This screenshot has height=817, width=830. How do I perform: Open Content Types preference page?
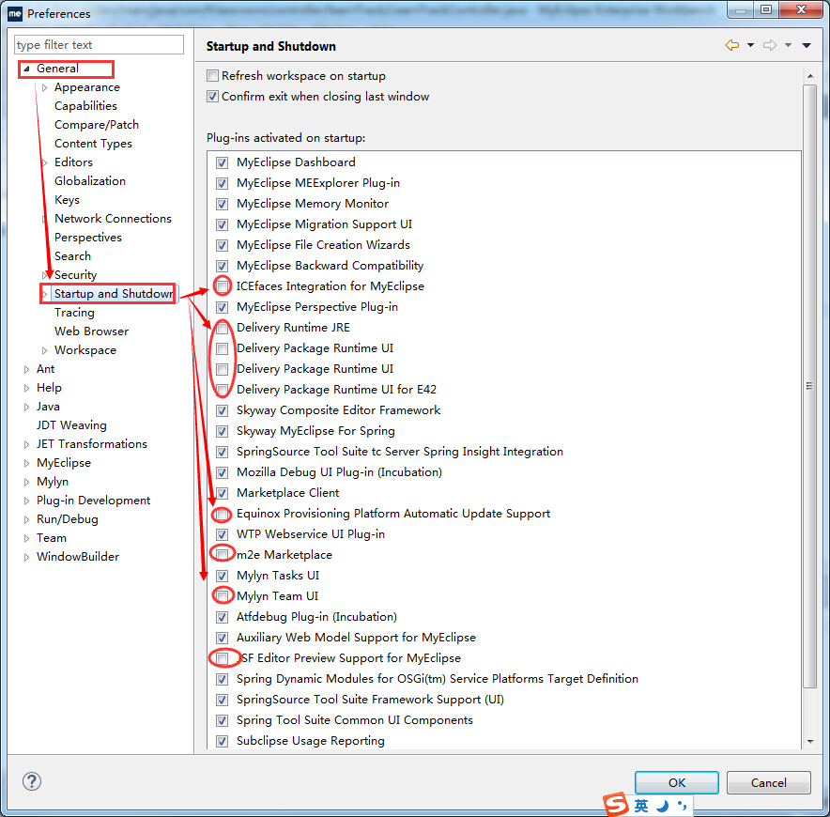tap(93, 144)
